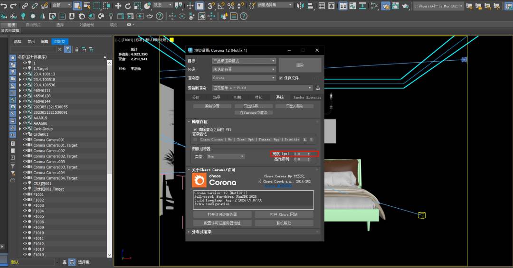Select the Scale tool
The height and width of the screenshot is (268, 513).
click(x=138, y=6)
